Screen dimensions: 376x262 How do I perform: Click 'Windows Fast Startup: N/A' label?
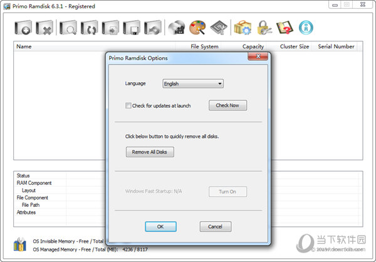click(x=154, y=191)
